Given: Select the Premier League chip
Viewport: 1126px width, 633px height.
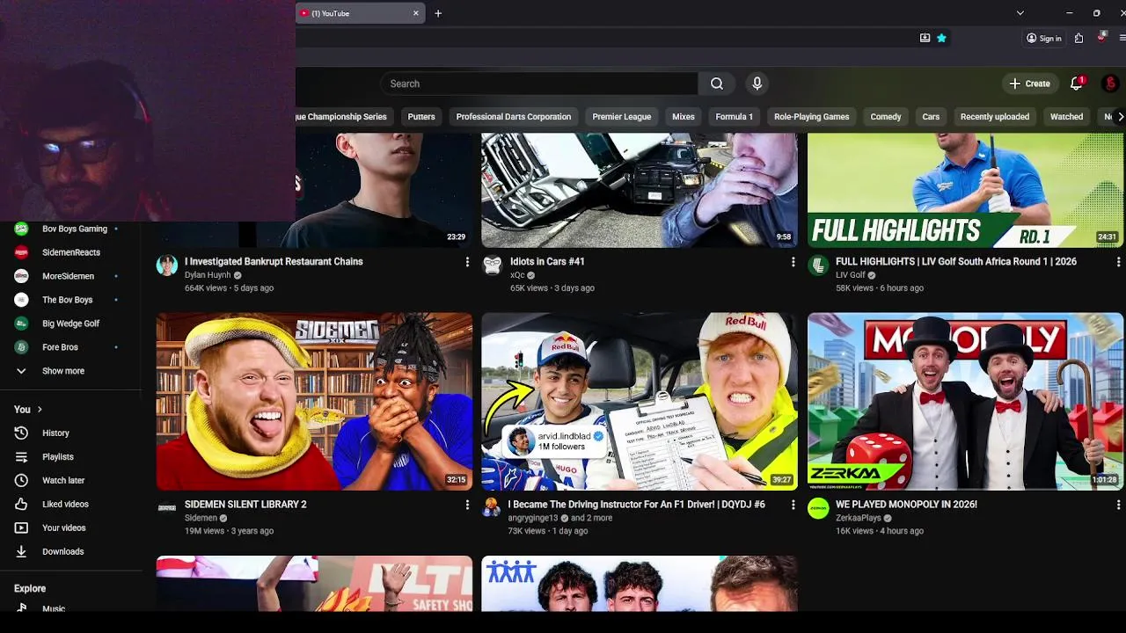Looking at the screenshot, I should click(622, 117).
